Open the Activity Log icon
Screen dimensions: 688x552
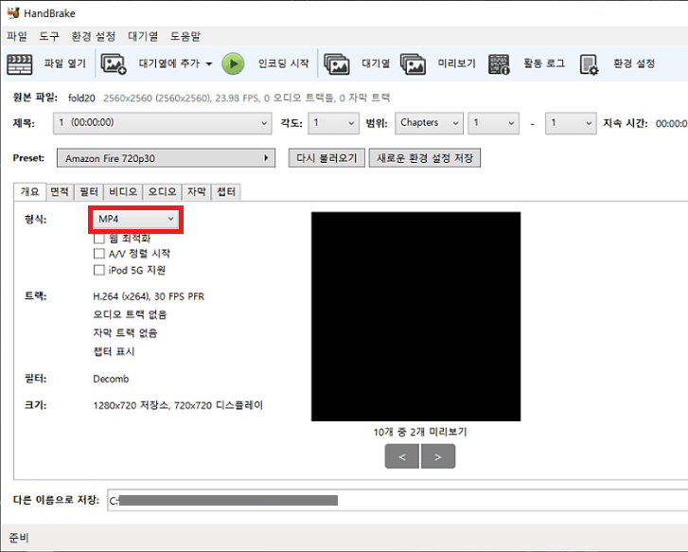499,64
